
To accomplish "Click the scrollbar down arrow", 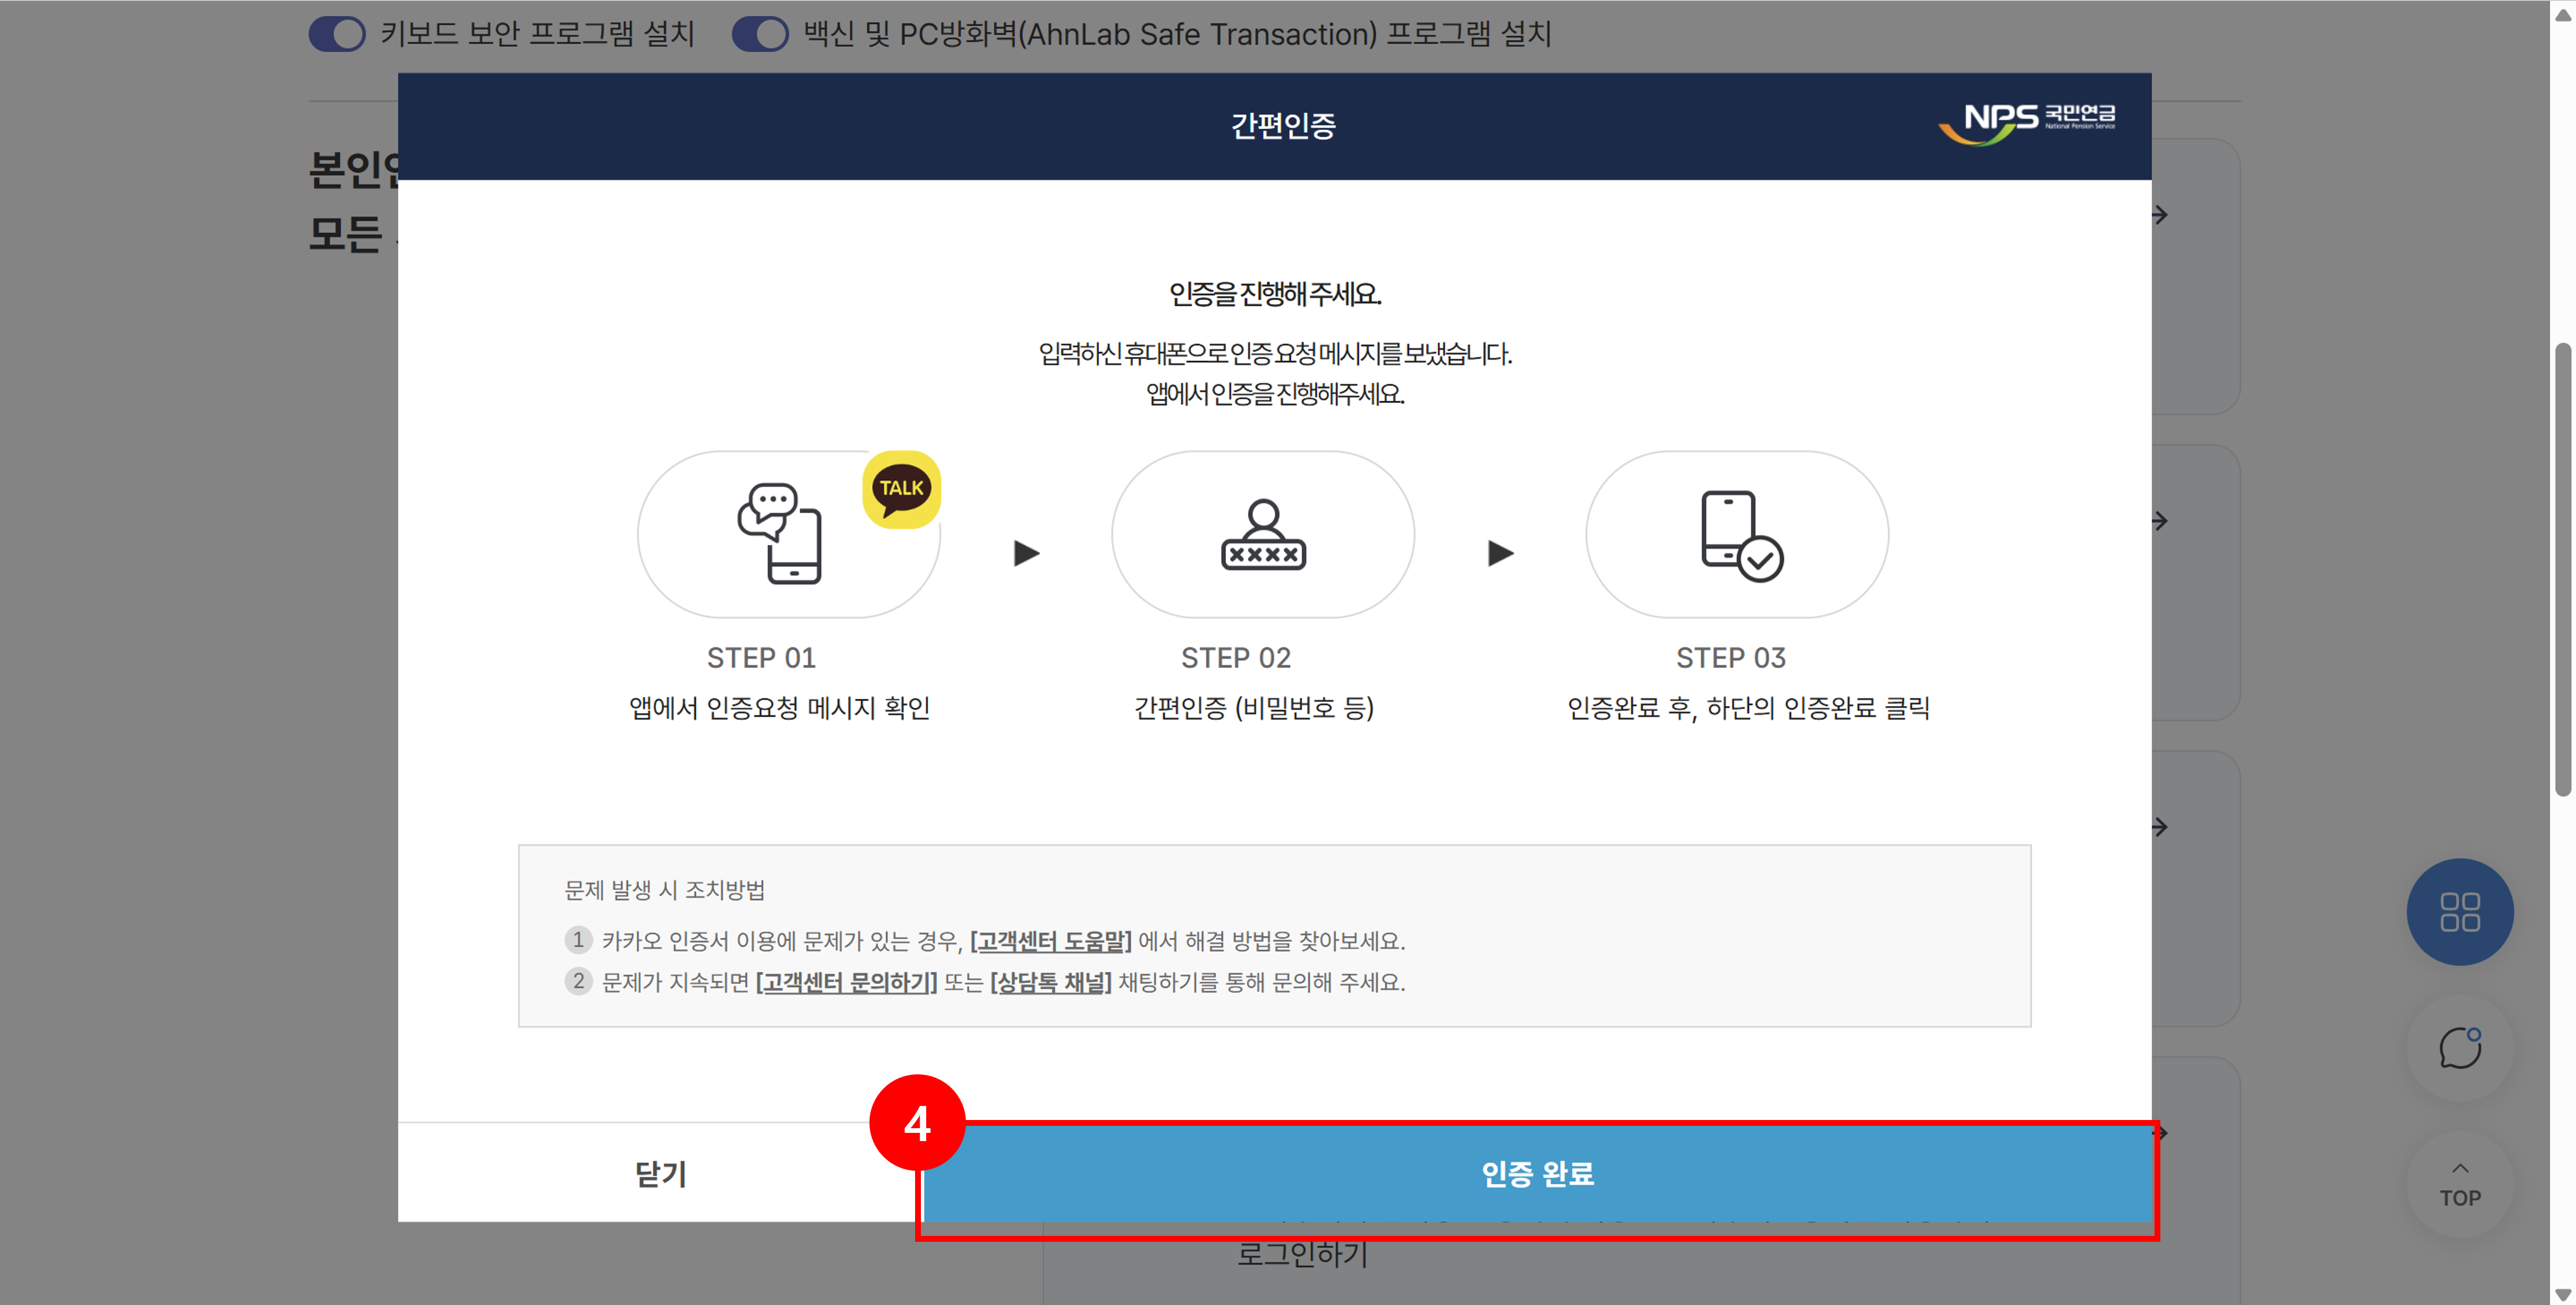I will 2562,1294.
